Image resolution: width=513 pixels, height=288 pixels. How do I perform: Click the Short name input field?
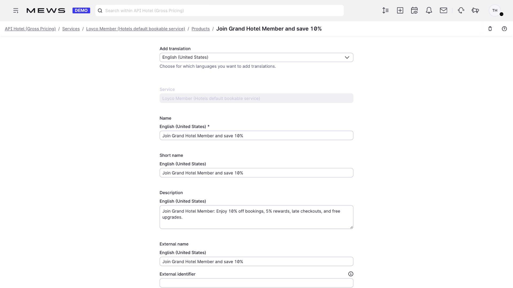(256, 173)
